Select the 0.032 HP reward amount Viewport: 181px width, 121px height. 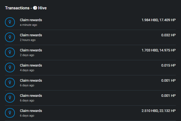click(168, 35)
